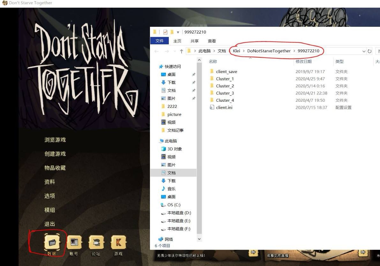The width and height of the screenshot is (380, 266).
Task: Click the 无畏少年沃尔特 news arrow button
Action: 253,252
